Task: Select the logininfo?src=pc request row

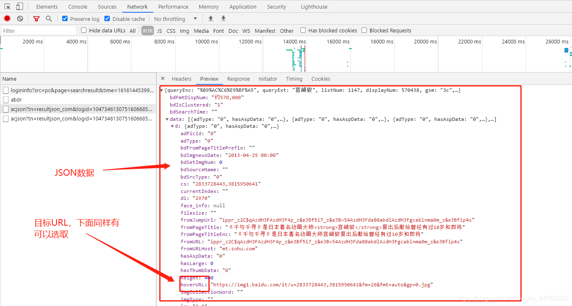Action: (78, 90)
